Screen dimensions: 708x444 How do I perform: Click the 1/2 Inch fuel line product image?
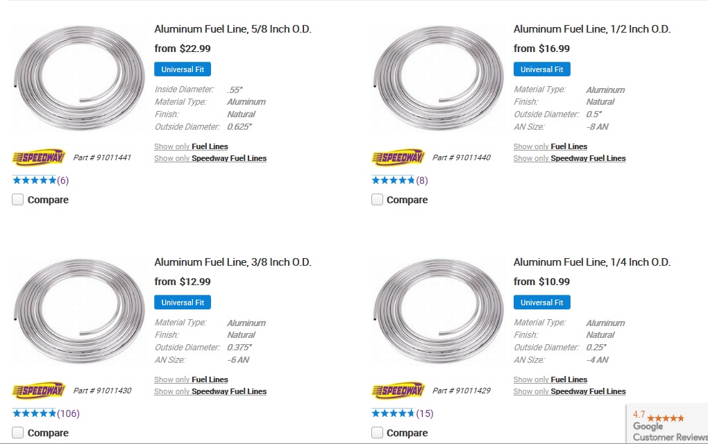coord(439,78)
